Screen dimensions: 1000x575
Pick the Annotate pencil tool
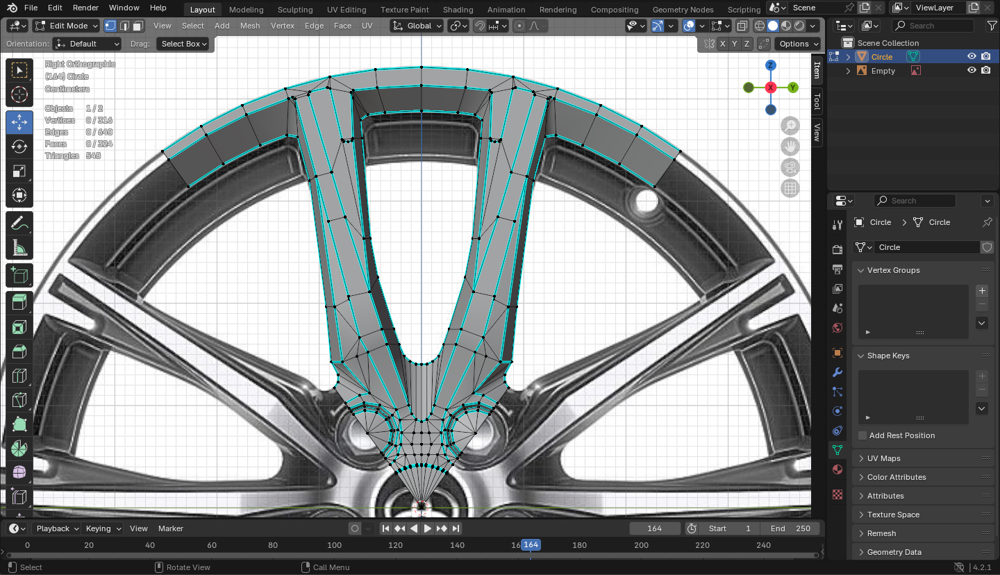tap(19, 224)
